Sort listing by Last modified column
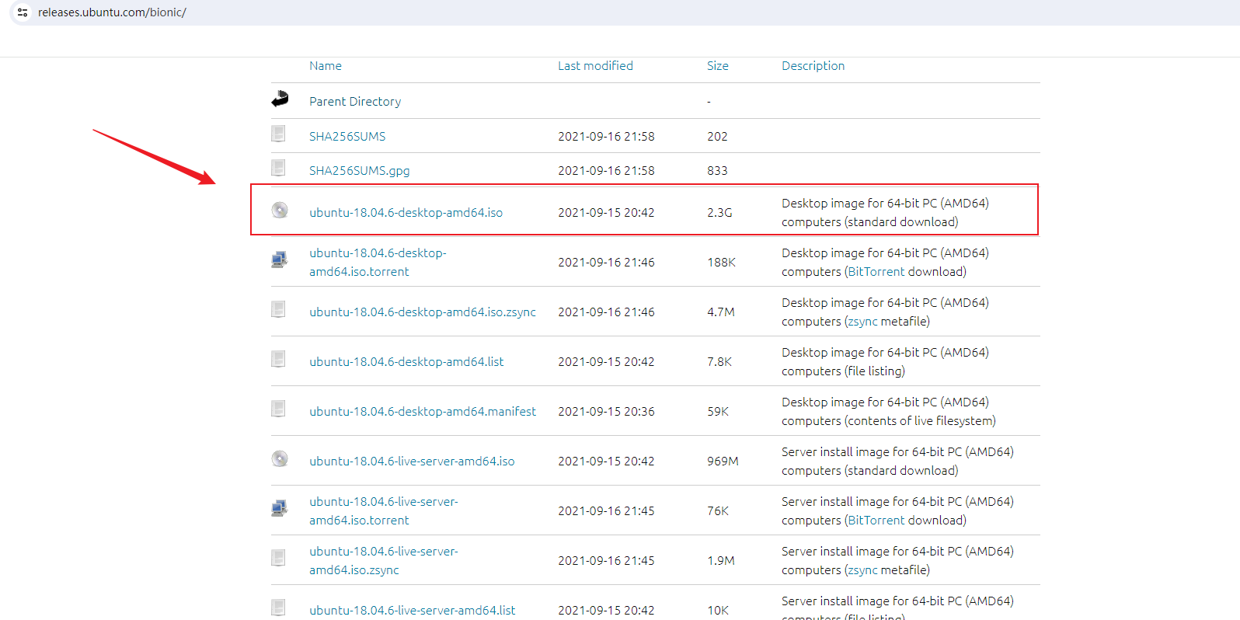The image size is (1240, 620). [x=595, y=66]
